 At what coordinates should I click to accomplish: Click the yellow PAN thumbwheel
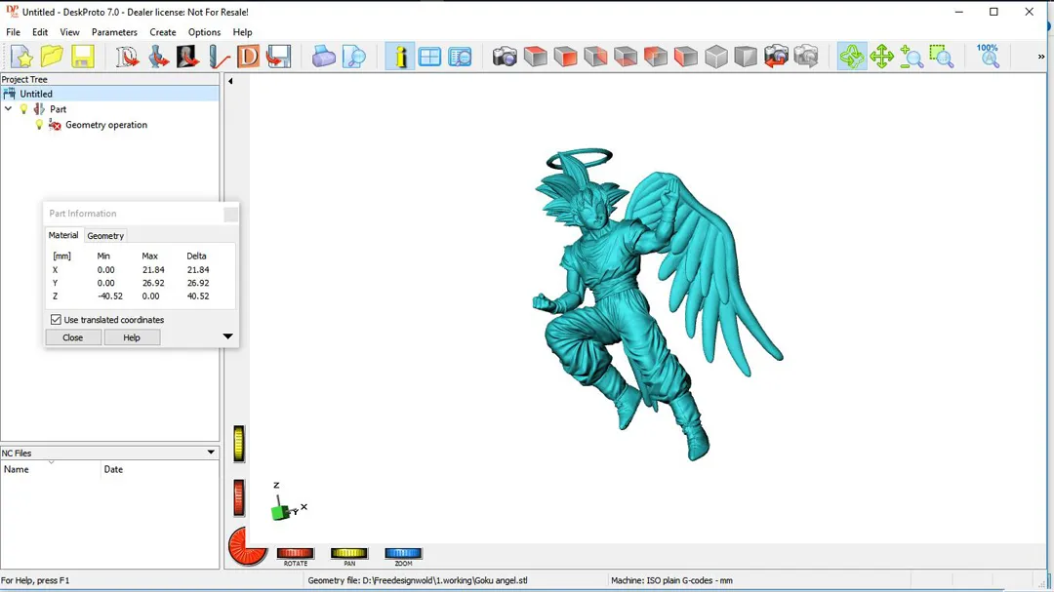click(x=349, y=553)
